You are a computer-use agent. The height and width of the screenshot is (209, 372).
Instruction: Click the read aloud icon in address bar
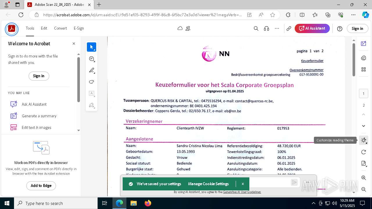pyautogui.click(x=261, y=15)
